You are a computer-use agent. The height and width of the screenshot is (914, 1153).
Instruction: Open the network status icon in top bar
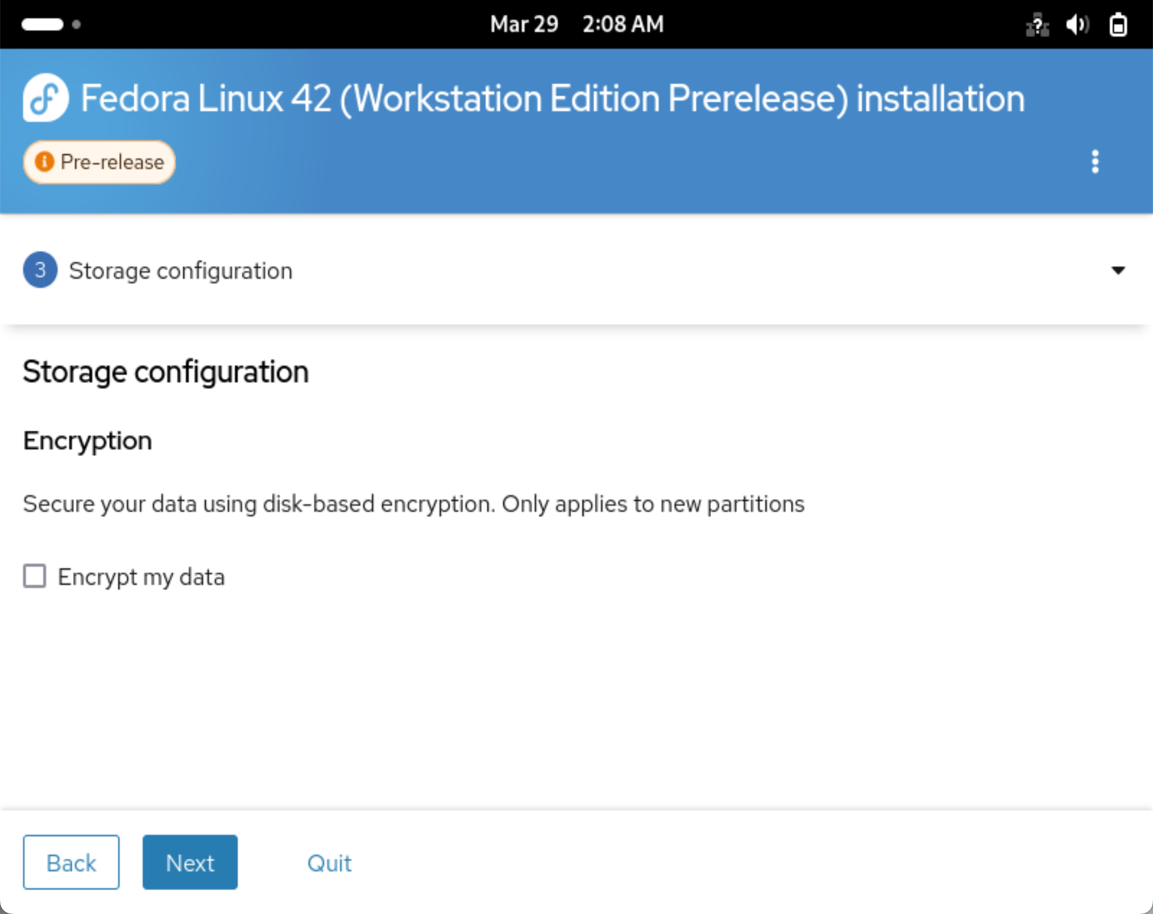(1037, 25)
